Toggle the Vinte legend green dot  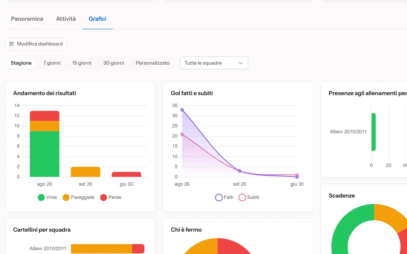41,197
